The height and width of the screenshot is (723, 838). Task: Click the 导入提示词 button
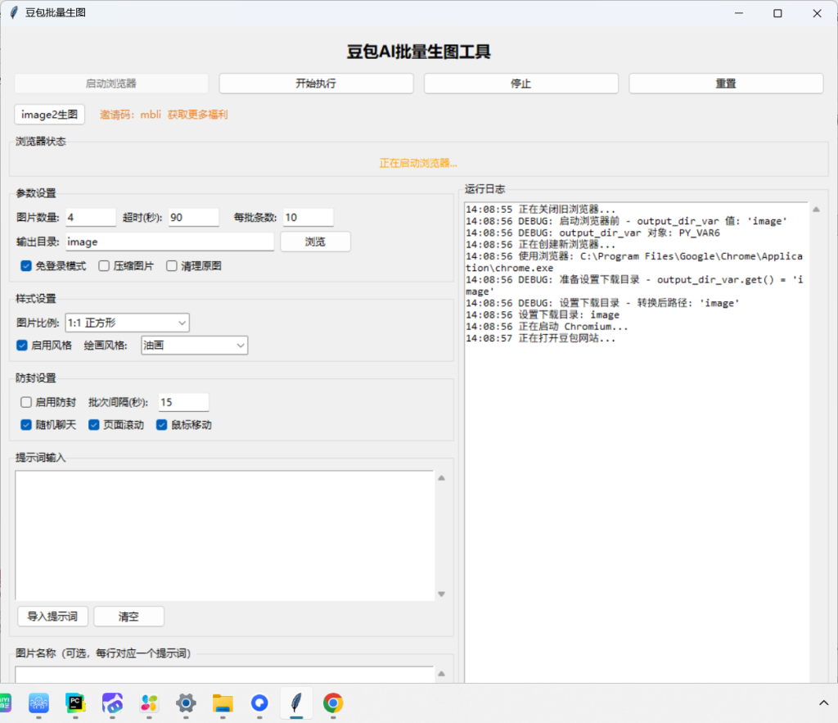53,616
